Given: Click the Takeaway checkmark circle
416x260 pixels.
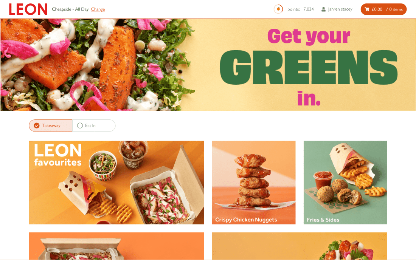Looking at the screenshot, I should 37,125.
